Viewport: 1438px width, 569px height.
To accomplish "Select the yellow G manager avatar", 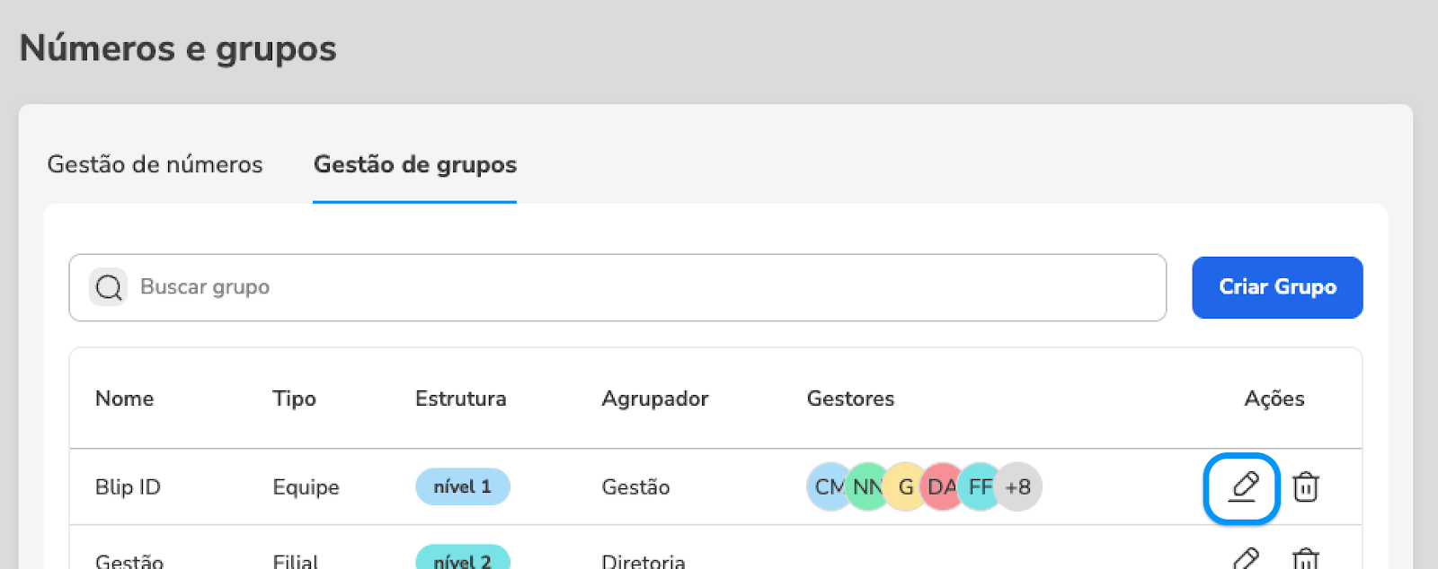I will (904, 487).
